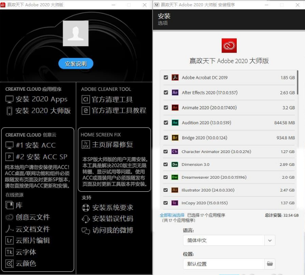This screenshot has width=305, height=275.
Task: Deselect Character Animator 2020 checkbox
Action: (166, 152)
